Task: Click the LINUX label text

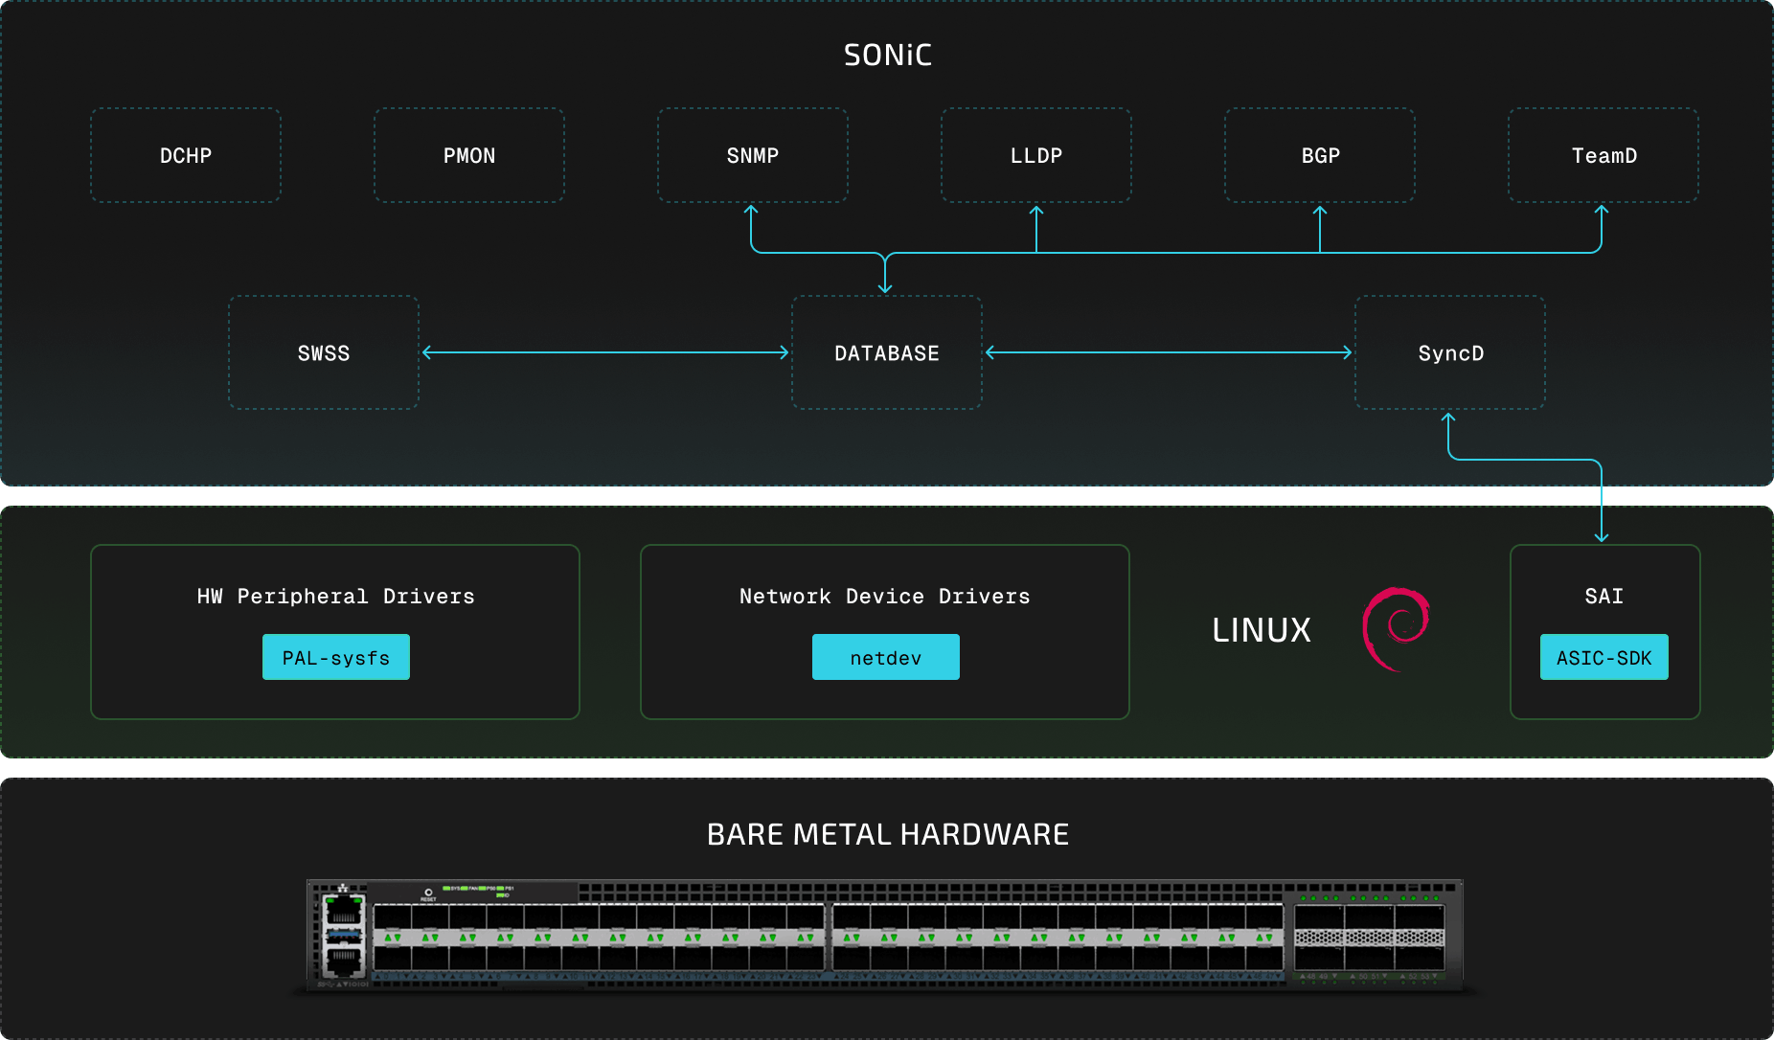Action: coord(1262,629)
